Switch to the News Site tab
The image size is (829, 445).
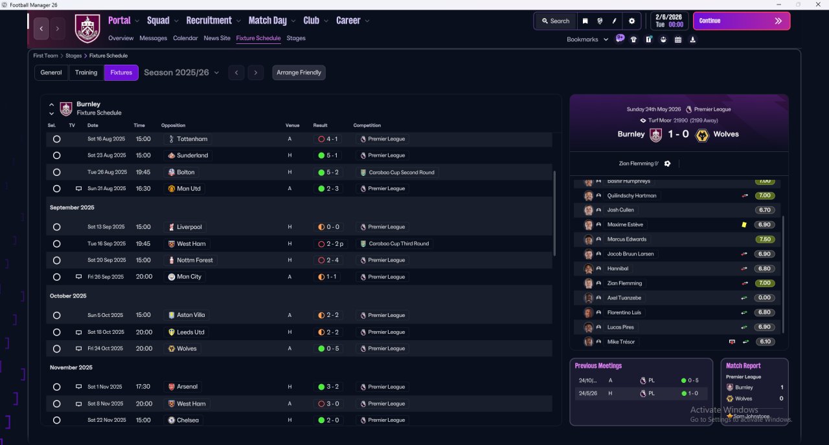point(217,38)
